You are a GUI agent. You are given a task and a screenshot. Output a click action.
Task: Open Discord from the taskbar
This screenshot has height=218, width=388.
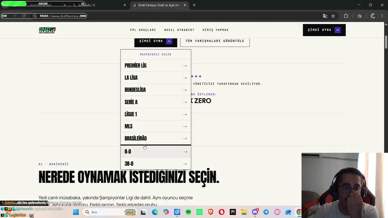(255, 212)
